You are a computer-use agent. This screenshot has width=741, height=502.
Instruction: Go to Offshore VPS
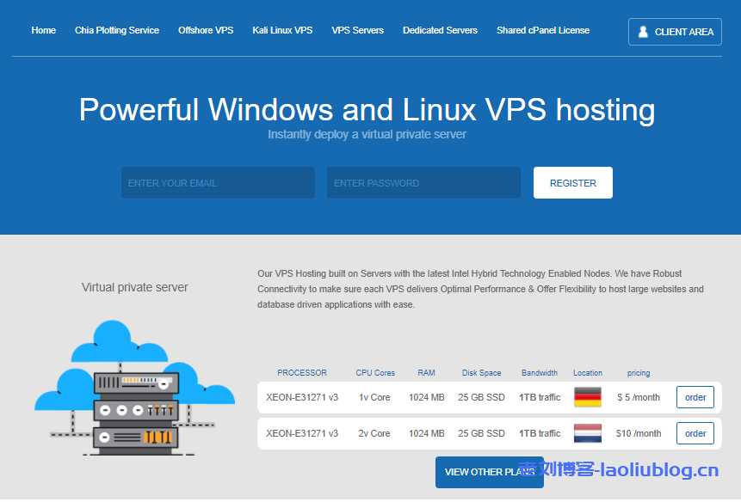(x=206, y=30)
